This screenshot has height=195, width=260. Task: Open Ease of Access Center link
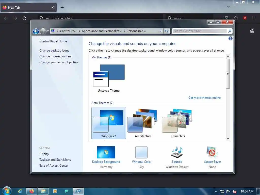tap(54, 166)
